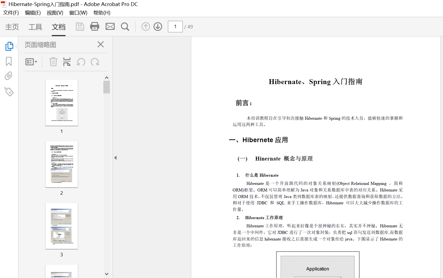443x278 pixels.
Task: Collapse navigation pane with left triangle
Action: 115,158
